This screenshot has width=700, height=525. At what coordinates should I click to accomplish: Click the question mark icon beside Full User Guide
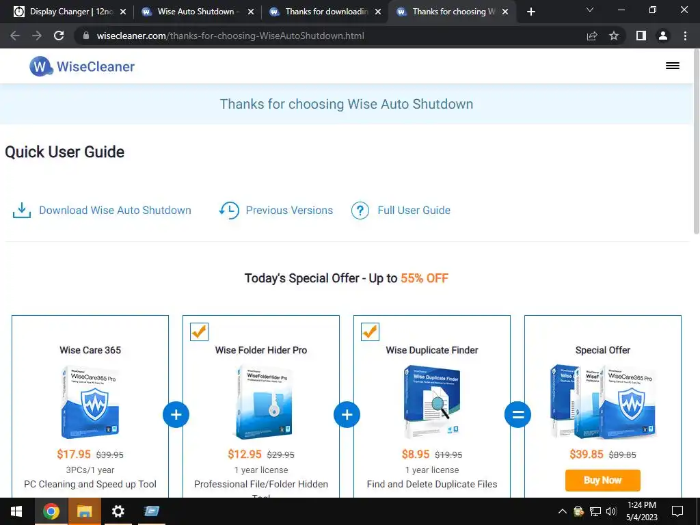[360, 211]
